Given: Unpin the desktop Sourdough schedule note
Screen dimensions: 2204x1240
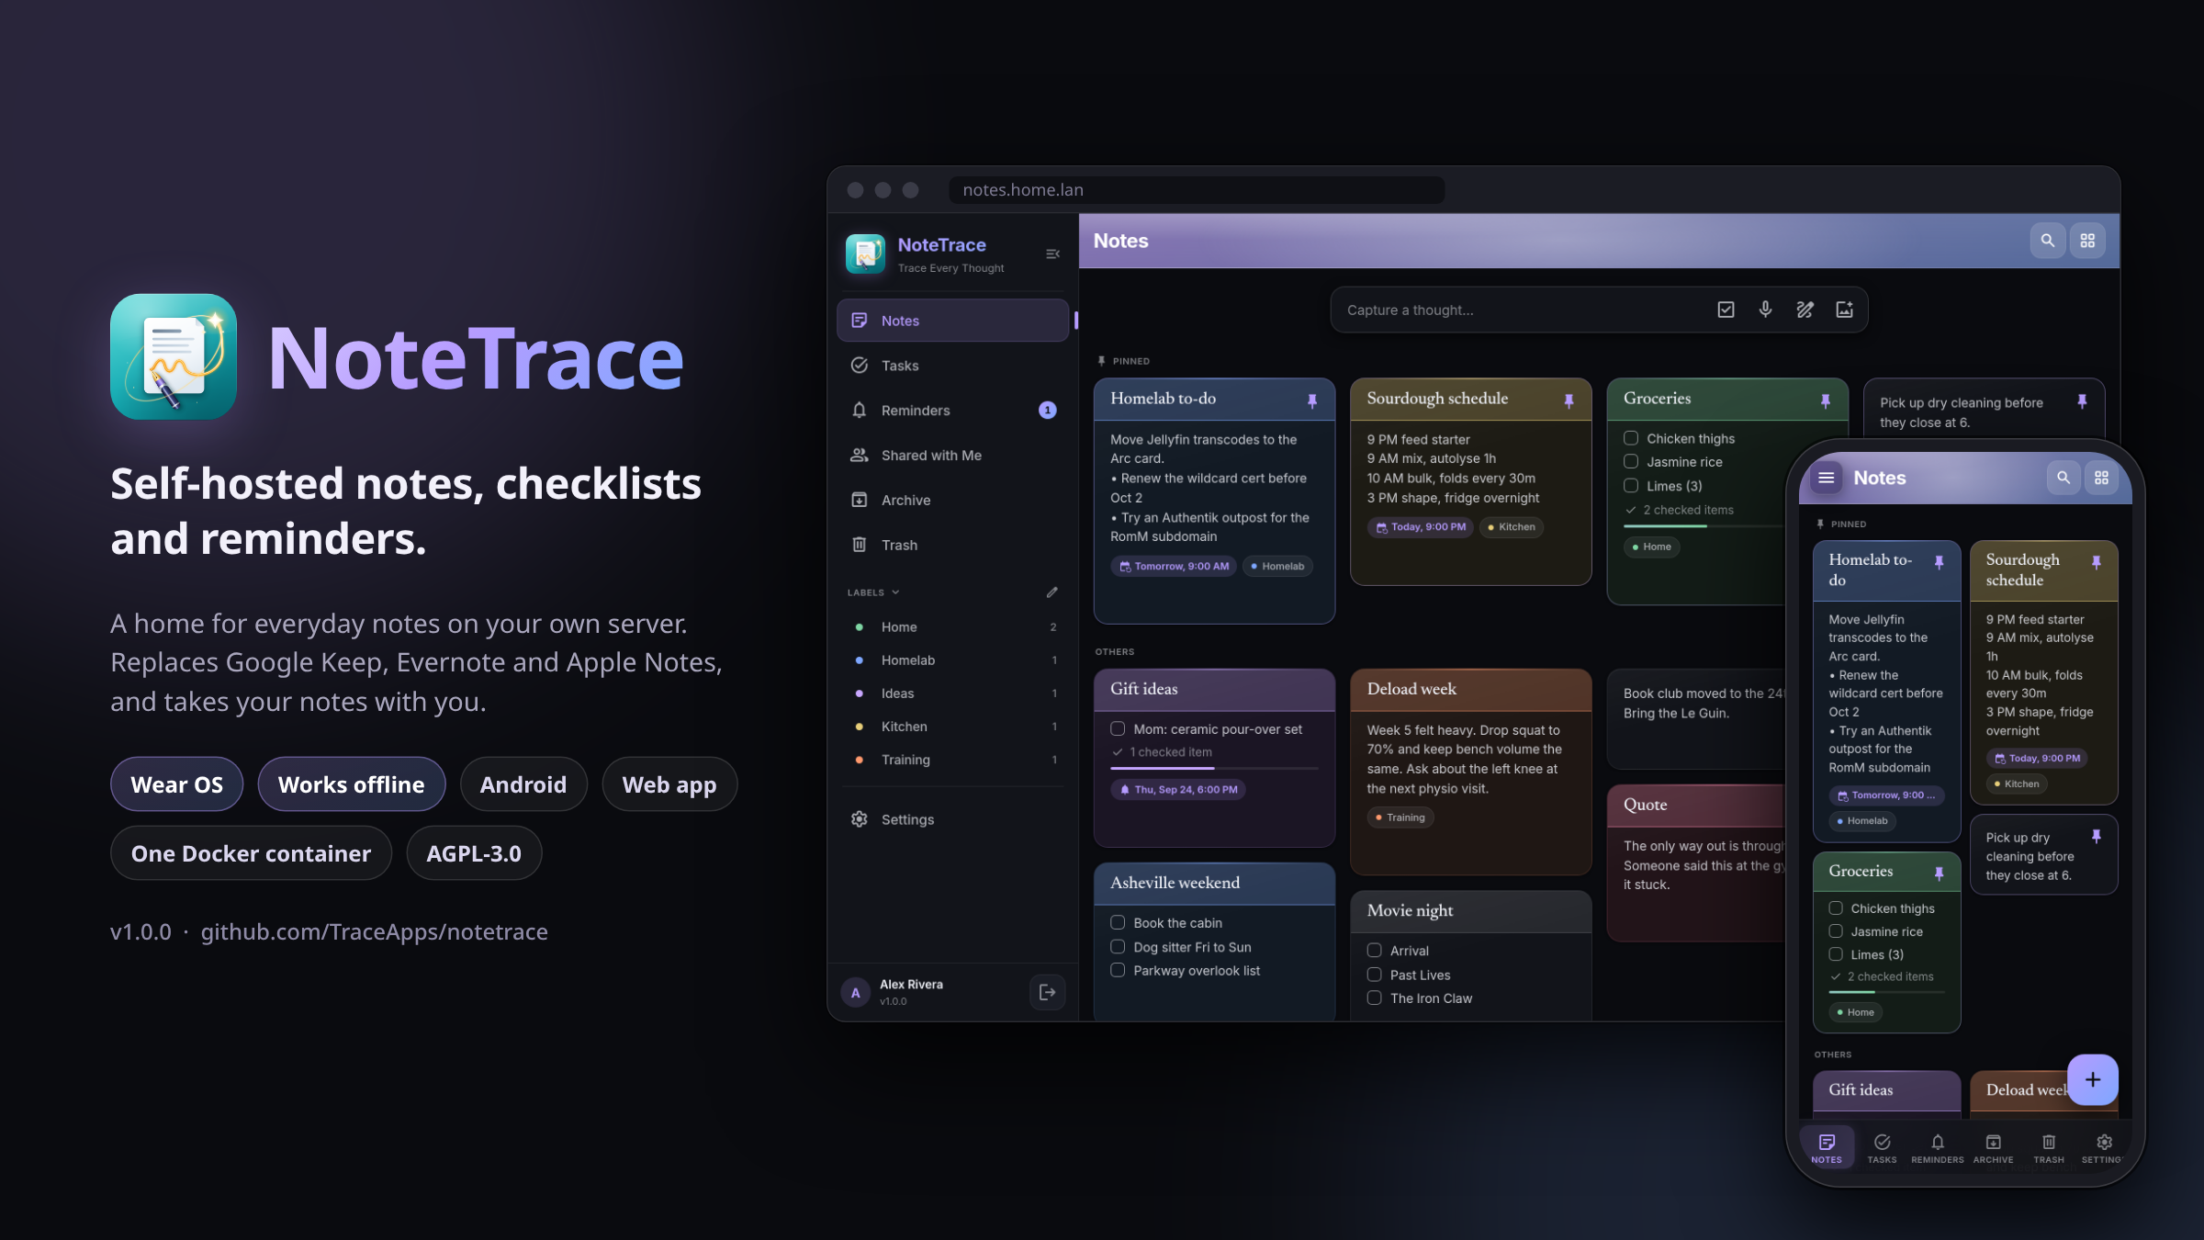Looking at the screenshot, I should coord(1569,400).
